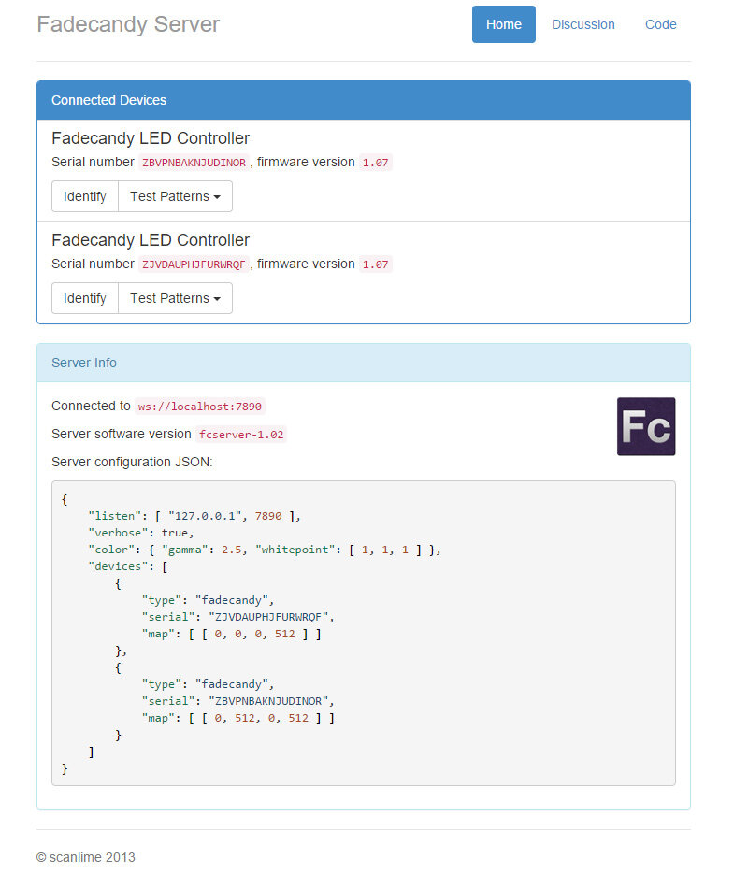Expand Test Patterns for device ZJVDAUPHJFURWRQF
734x886 pixels.
(175, 298)
